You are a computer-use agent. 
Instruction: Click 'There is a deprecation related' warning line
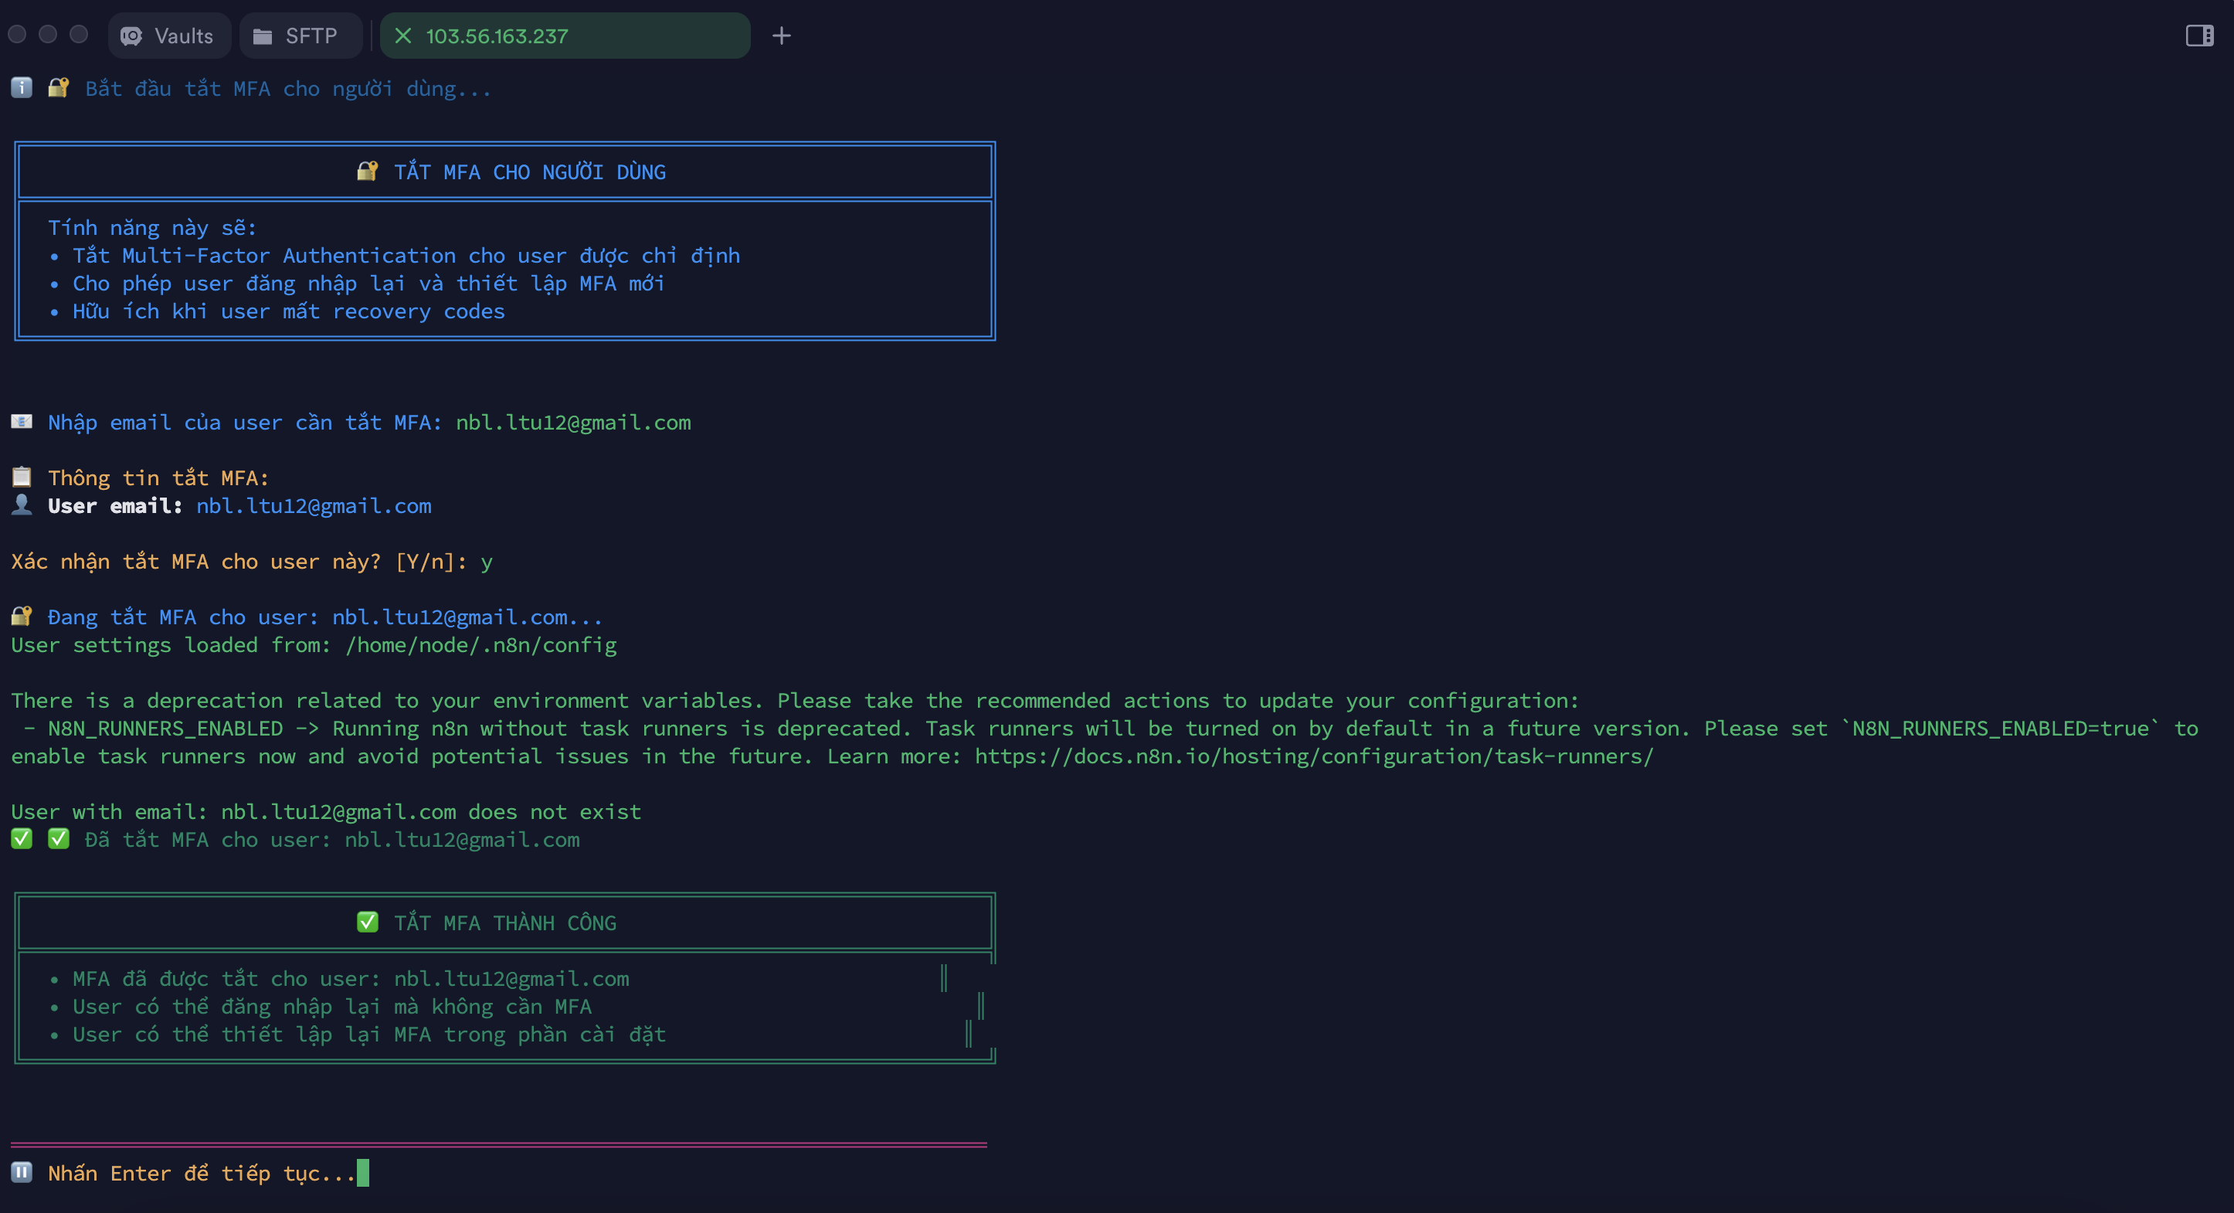pos(795,700)
